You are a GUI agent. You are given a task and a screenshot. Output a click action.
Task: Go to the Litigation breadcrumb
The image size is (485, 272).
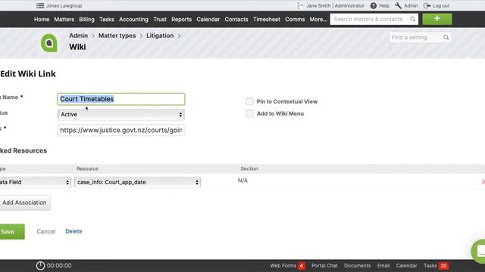pos(160,36)
